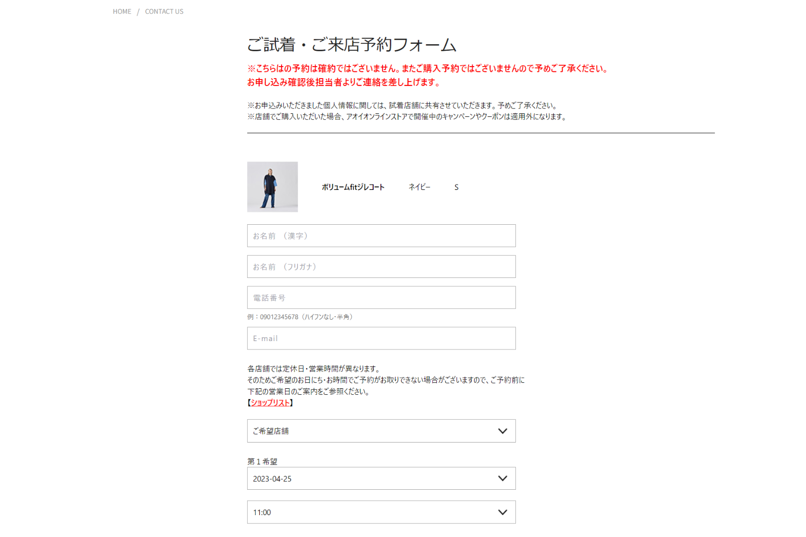Click the size S label
This screenshot has width=806, height=537.
[x=456, y=187]
